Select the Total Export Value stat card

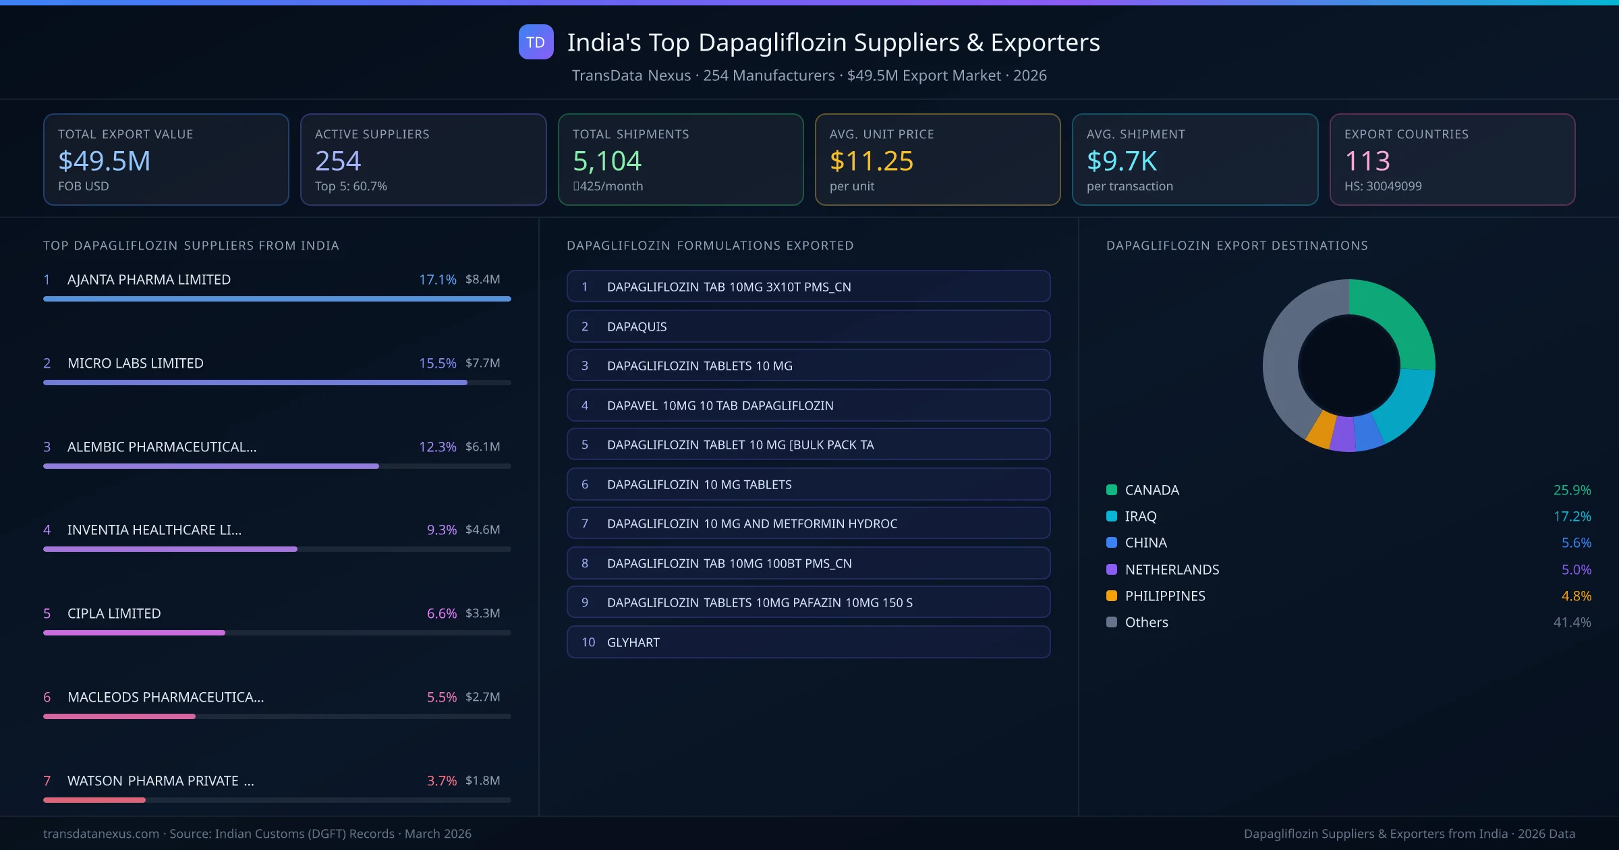[165, 159]
